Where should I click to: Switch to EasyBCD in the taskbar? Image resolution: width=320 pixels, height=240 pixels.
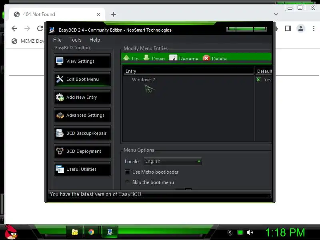click(x=110, y=232)
